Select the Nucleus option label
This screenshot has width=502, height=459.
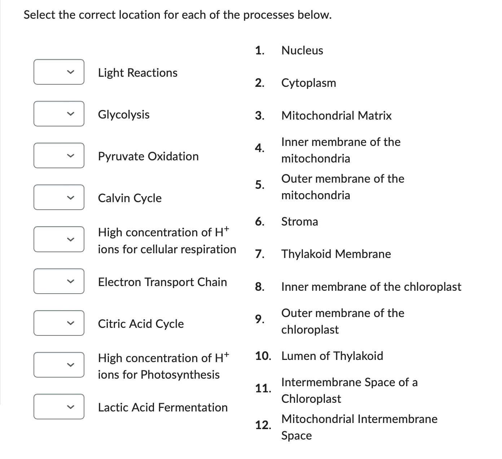tap(302, 50)
